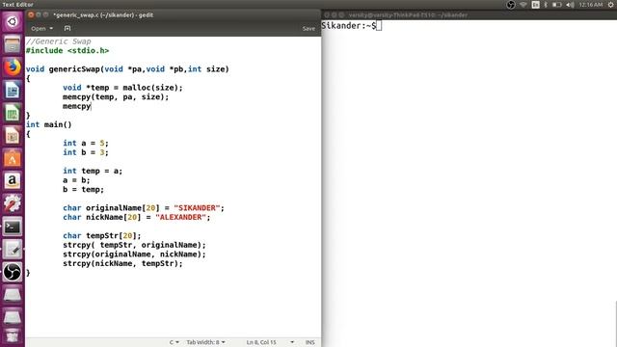Click the b = temp; line
This screenshot has height=347, width=617.
pos(84,189)
